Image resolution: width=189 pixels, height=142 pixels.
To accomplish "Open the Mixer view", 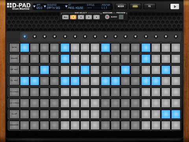I will [121, 6].
